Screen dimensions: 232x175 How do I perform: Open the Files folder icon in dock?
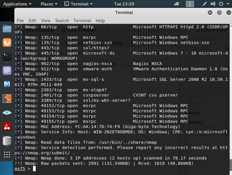click(7, 29)
